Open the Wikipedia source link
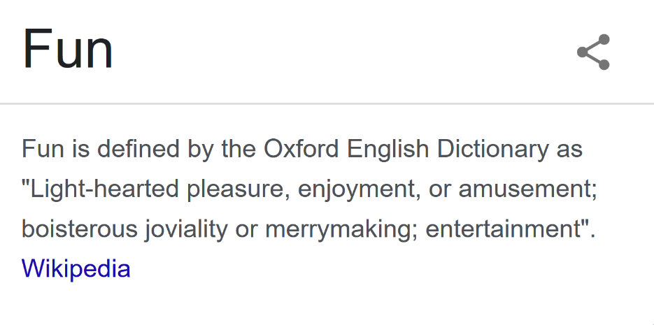Image resolution: width=654 pixels, height=325 pixels. point(76,268)
